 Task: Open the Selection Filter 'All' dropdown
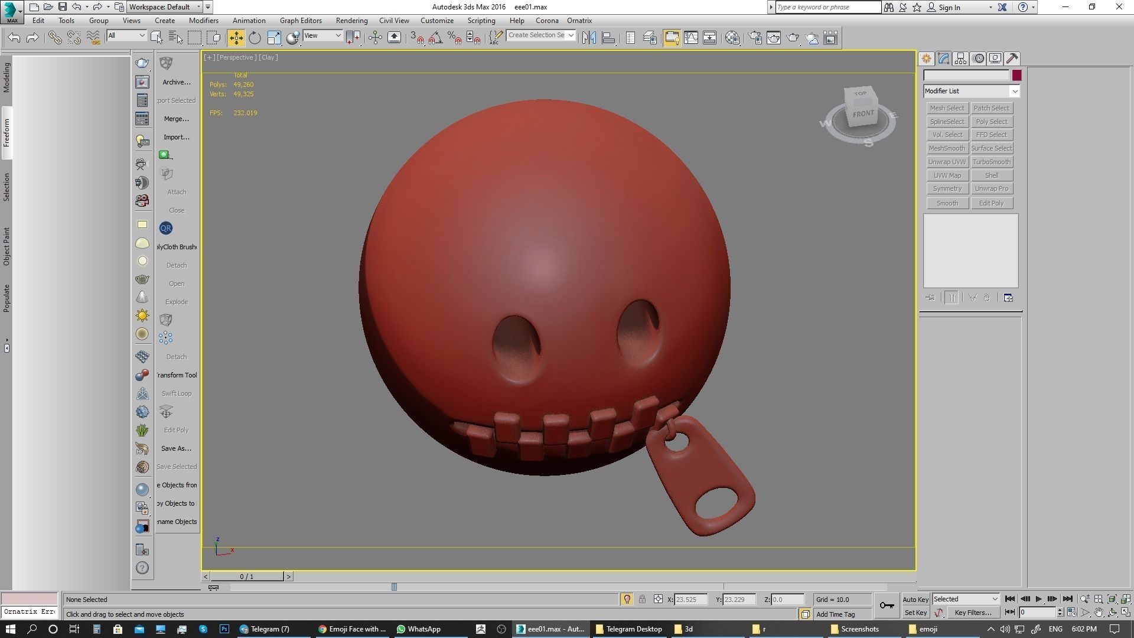126,35
